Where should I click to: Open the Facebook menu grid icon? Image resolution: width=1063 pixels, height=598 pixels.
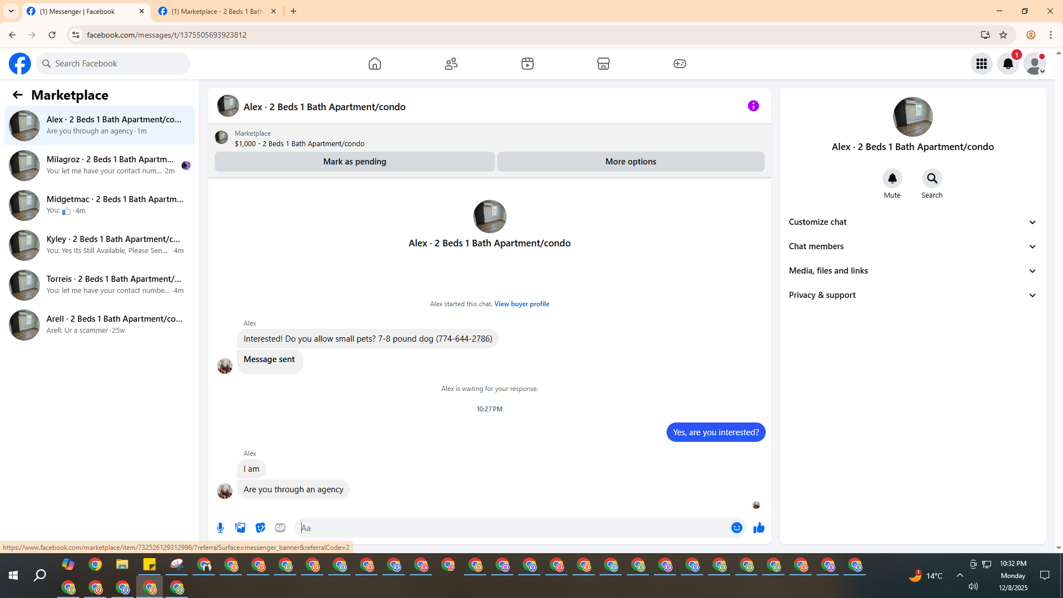click(x=982, y=64)
